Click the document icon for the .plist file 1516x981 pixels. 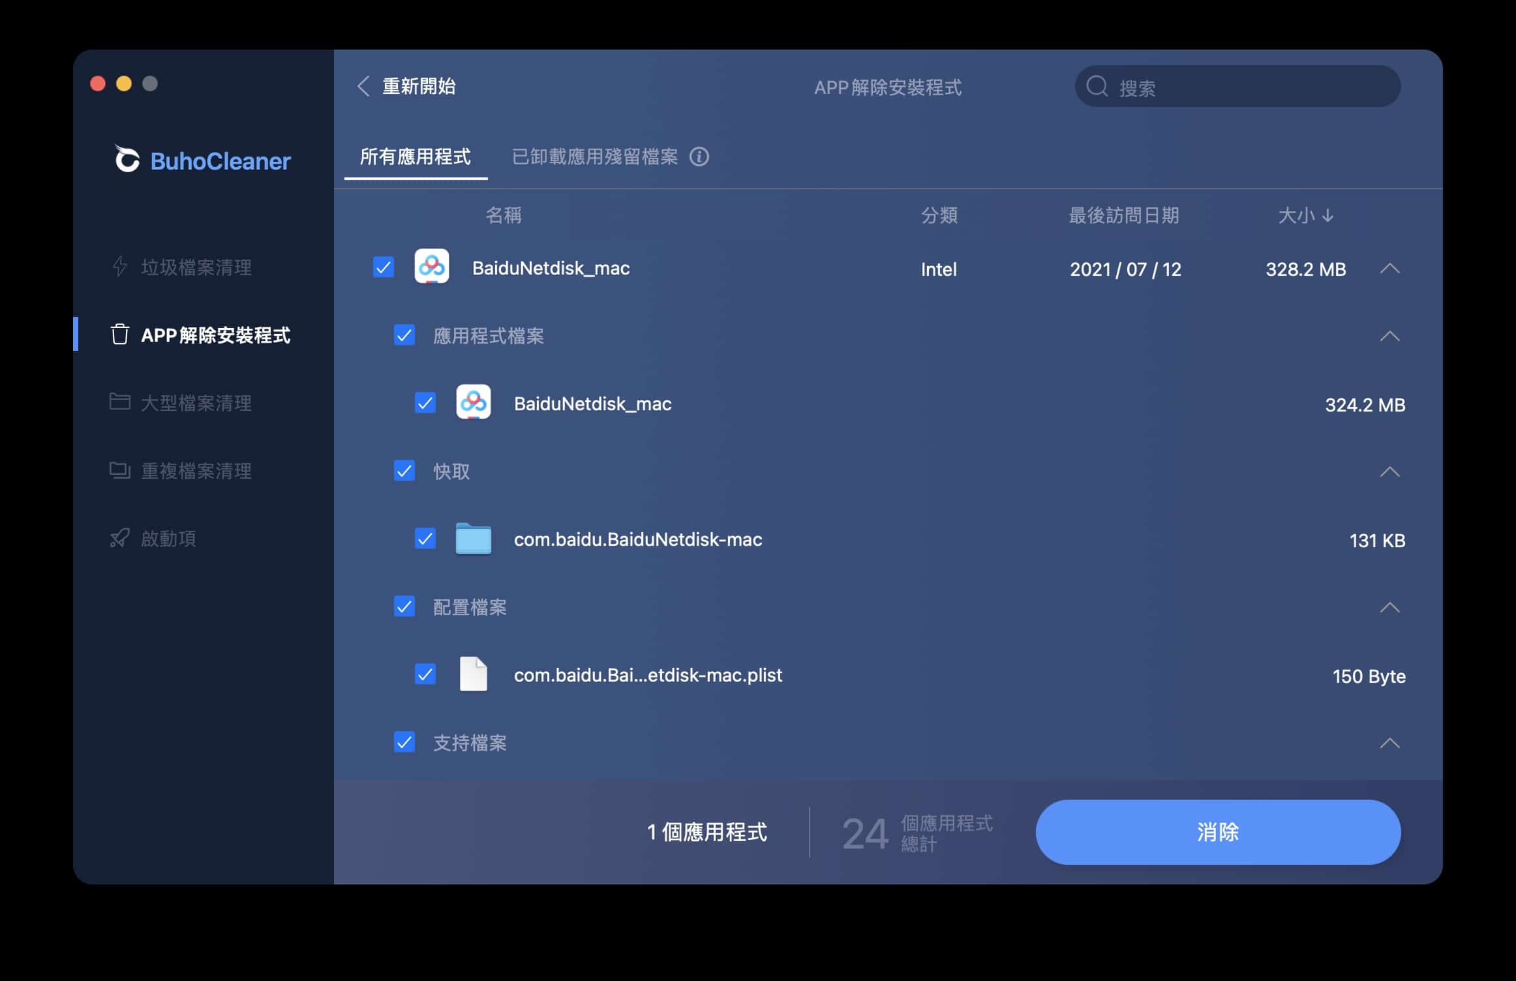coord(474,674)
